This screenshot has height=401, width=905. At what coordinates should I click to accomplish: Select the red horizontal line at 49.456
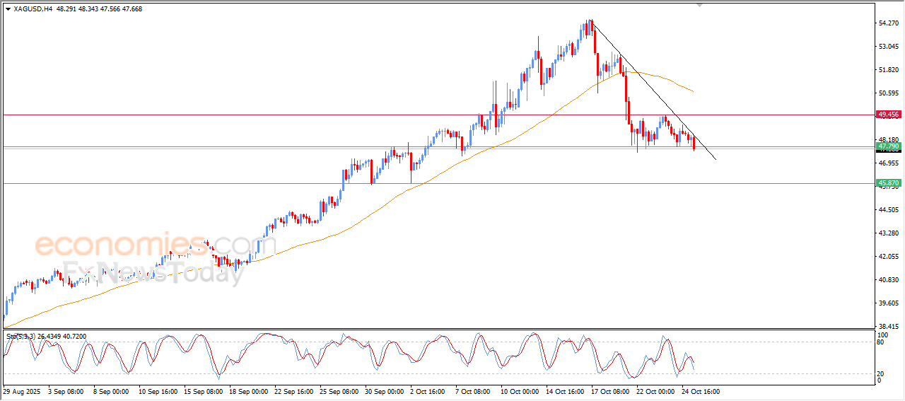click(438, 115)
